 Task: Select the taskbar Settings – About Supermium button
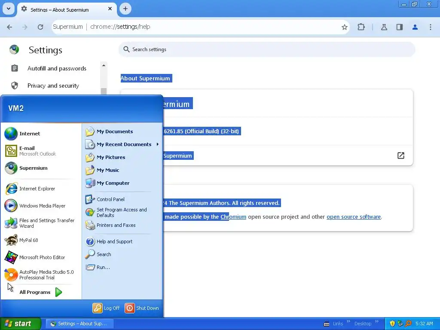[x=79, y=324]
